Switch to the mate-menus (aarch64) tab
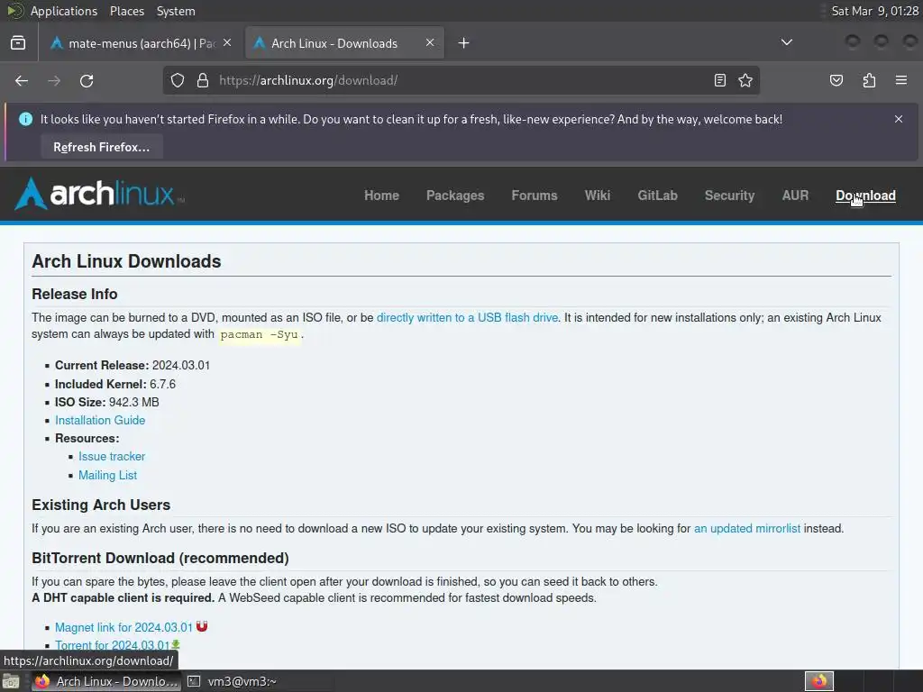The width and height of the screenshot is (923, 692). [x=140, y=43]
